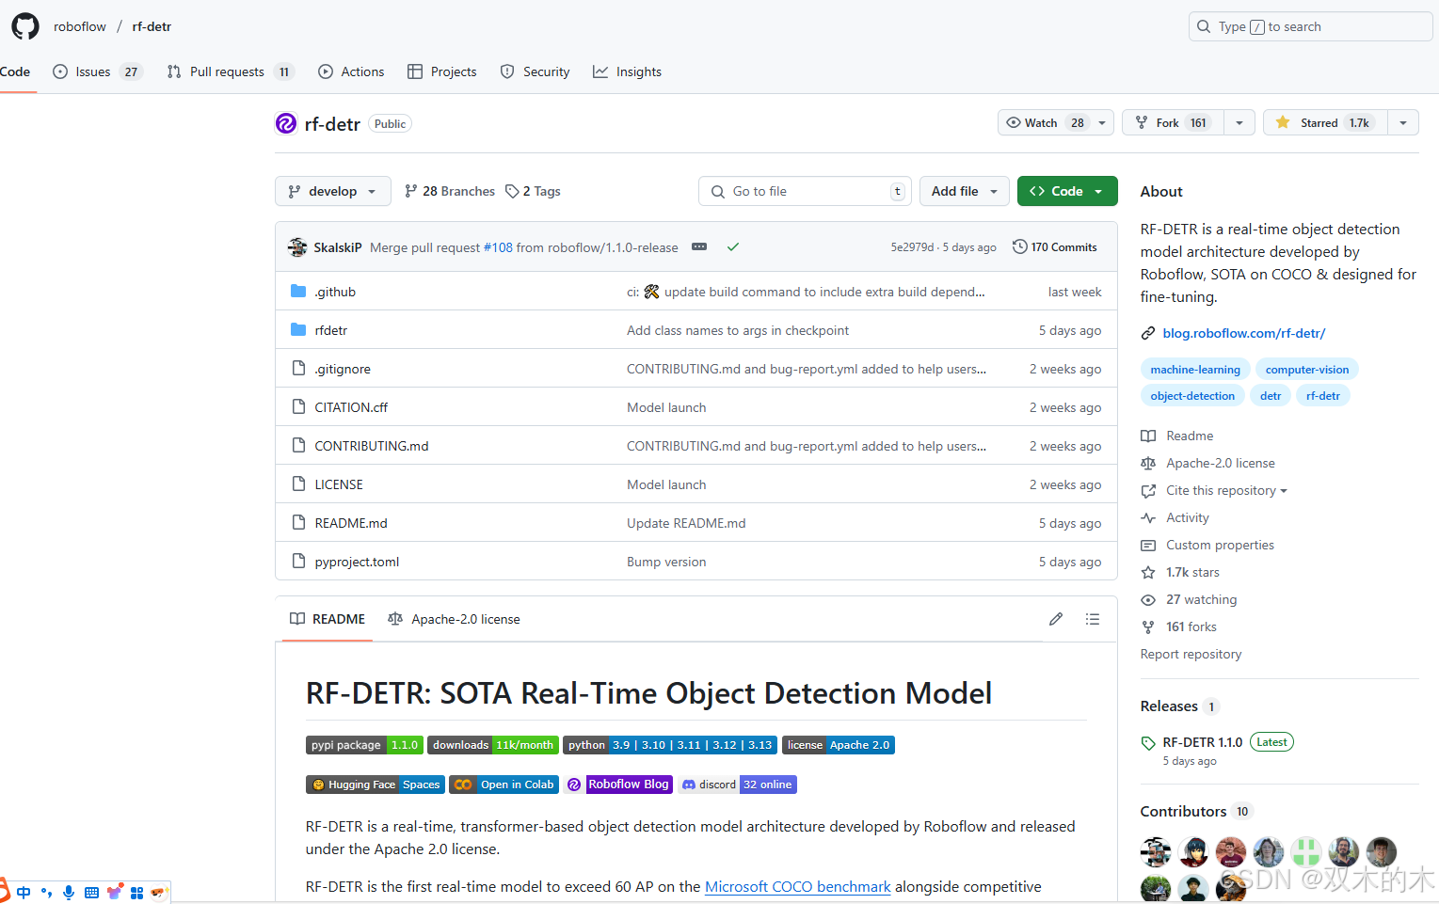Click discord 32 online badge
Viewport: 1439px width, 904px height.
737,785
